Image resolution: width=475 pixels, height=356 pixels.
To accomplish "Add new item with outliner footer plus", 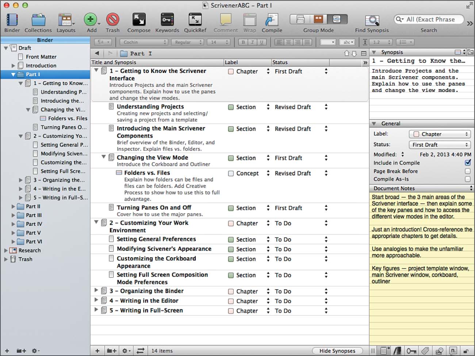I will (97, 351).
